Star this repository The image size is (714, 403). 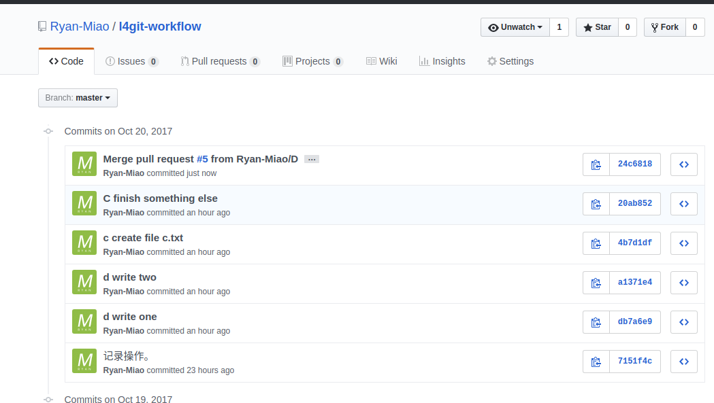[x=597, y=27]
